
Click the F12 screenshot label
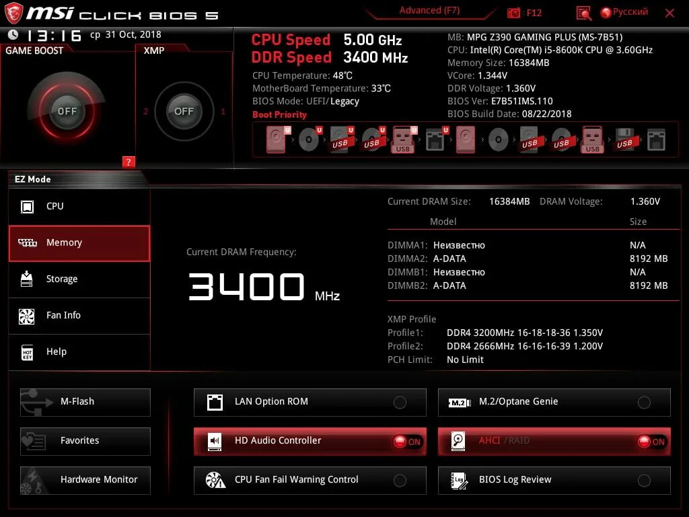[534, 13]
